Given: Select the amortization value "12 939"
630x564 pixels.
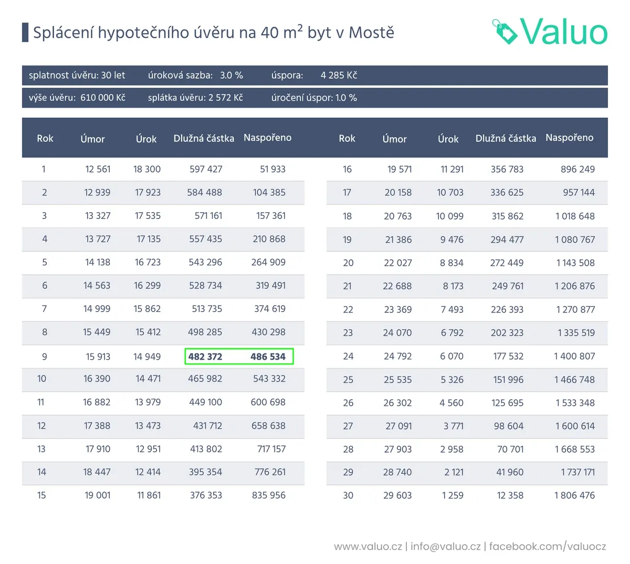Looking at the screenshot, I should 97,192.
